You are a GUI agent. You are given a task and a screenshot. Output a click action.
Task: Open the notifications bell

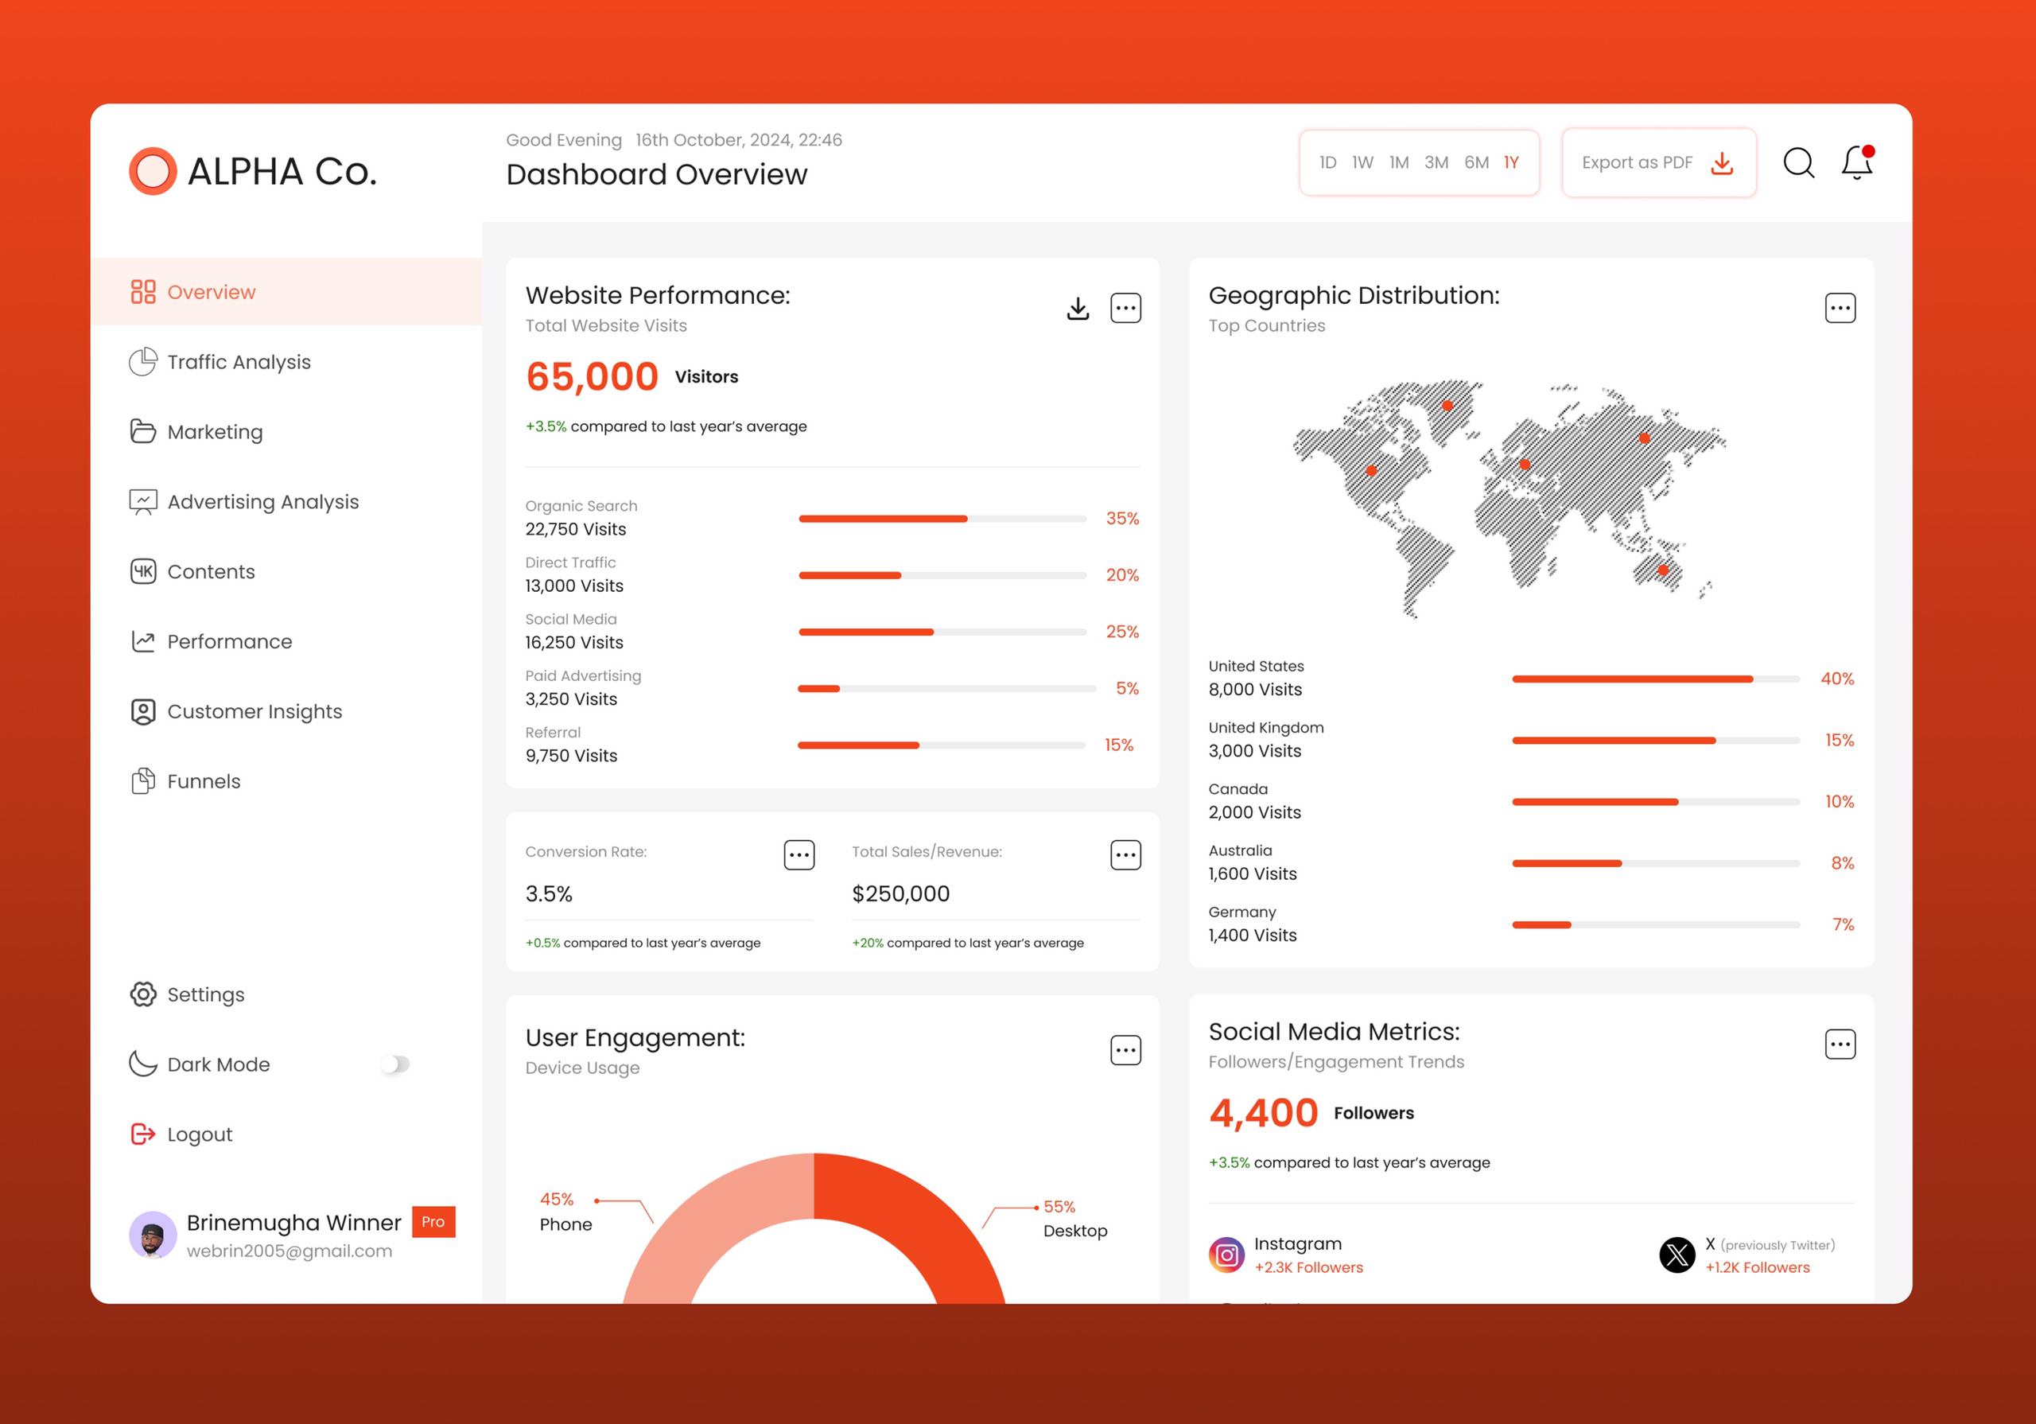click(x=1855, y=163)
